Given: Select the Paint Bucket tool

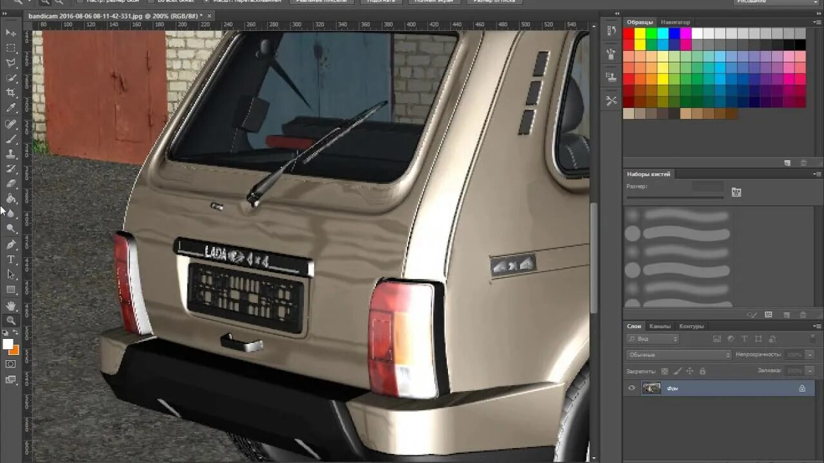Looking at the screenshot, I should pos(11,199).
